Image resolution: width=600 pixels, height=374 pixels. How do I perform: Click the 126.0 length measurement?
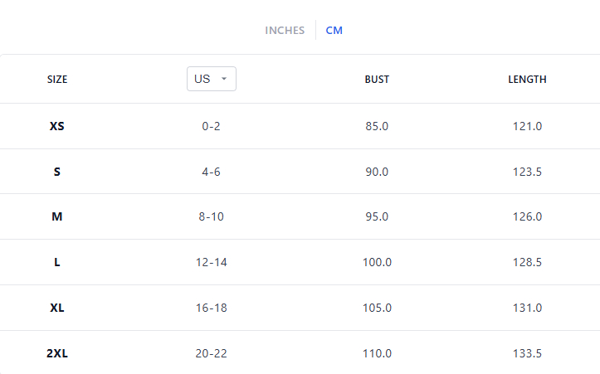point(527,216)
